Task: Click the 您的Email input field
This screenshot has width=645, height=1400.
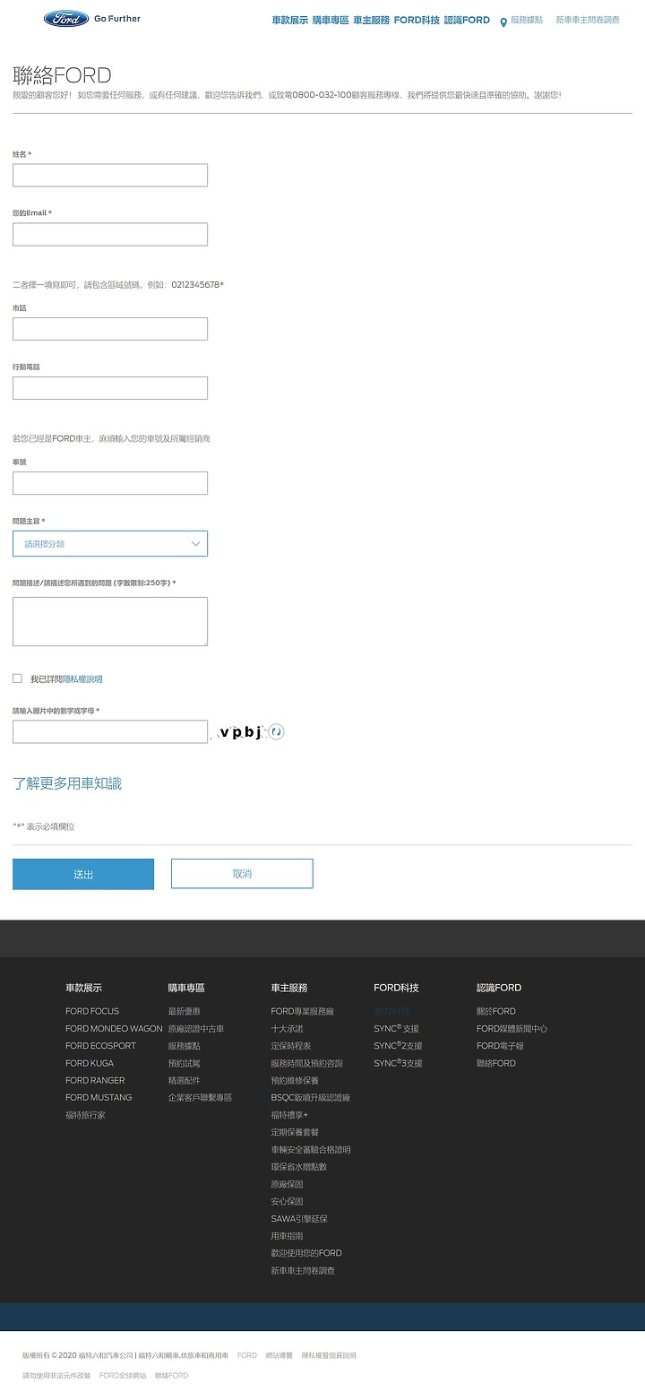Action: point(110,234)
